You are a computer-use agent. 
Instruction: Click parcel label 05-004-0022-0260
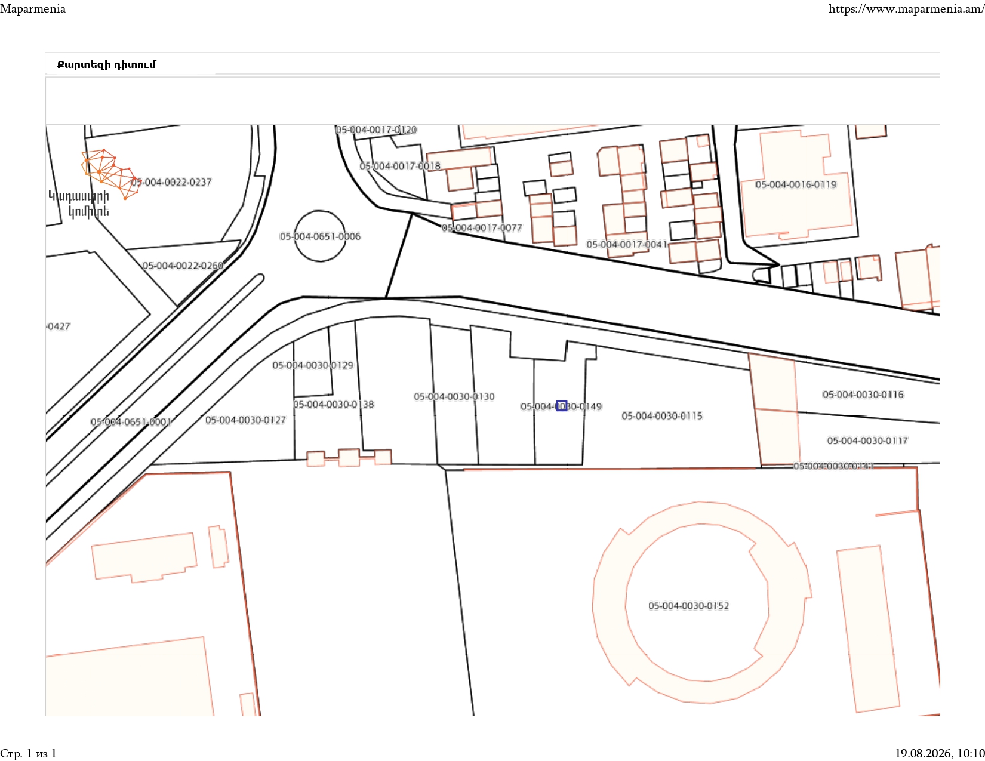pyautogui.click(x=183, y=266)
